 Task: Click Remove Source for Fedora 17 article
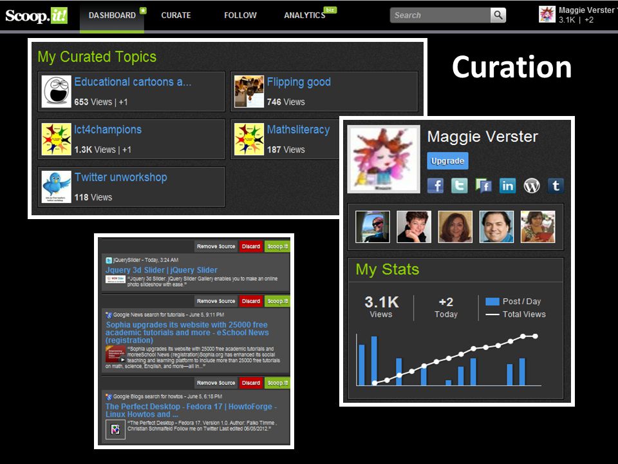coord(216,383)
